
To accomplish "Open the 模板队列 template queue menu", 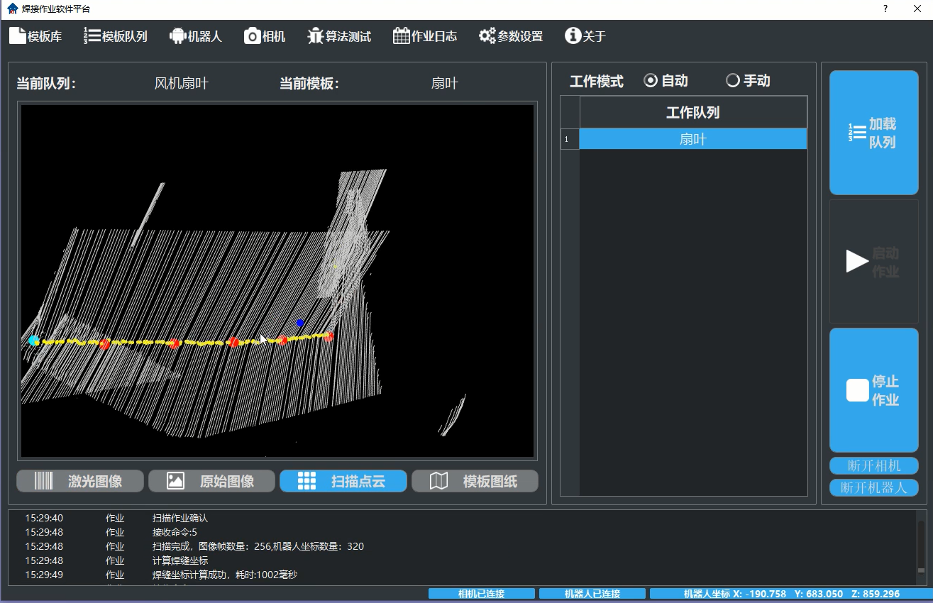I will [x=92, y=36].
